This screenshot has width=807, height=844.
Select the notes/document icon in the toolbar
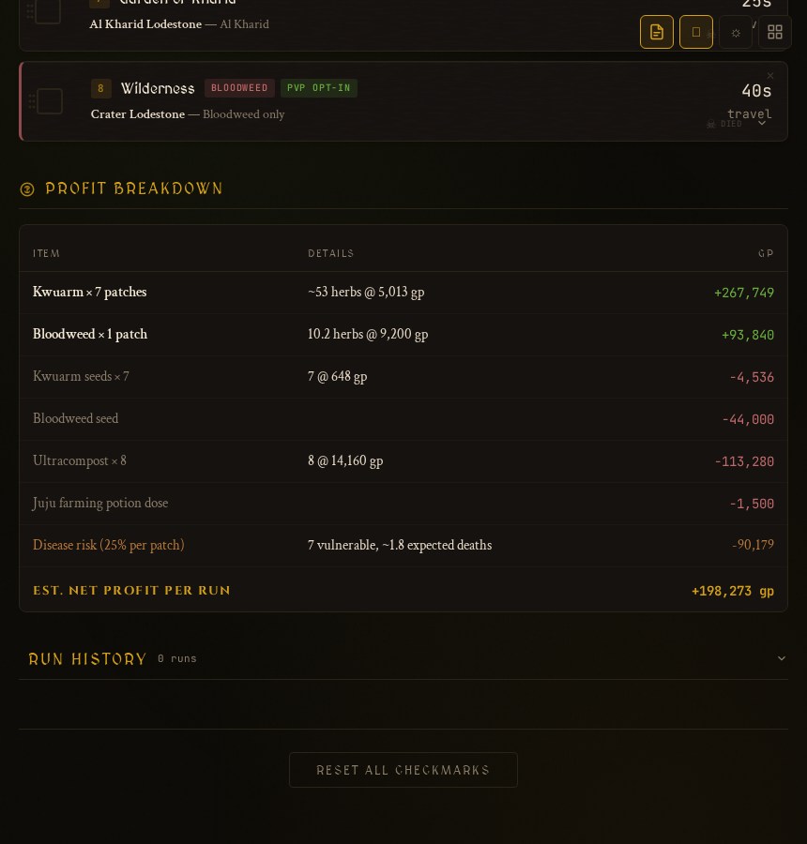click(x=657, y=32)
